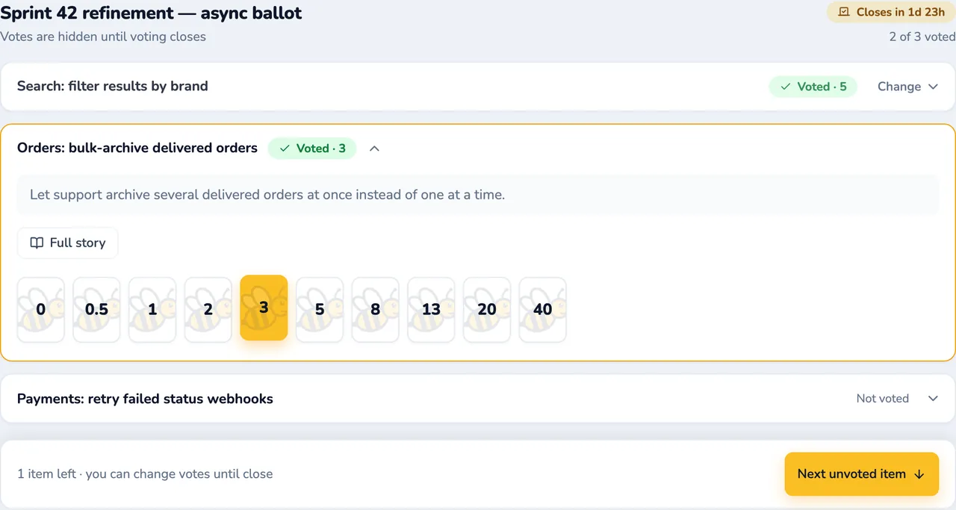Click the checkmark icon in Voted · 3 badge
Viewport: 956px width, 510px height.
(x=285, y=149)
